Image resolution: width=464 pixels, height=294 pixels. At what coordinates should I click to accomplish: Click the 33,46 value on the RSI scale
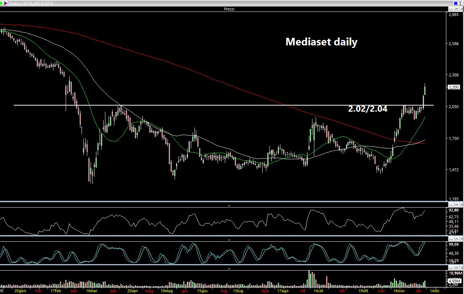click(x=454, y=226)
